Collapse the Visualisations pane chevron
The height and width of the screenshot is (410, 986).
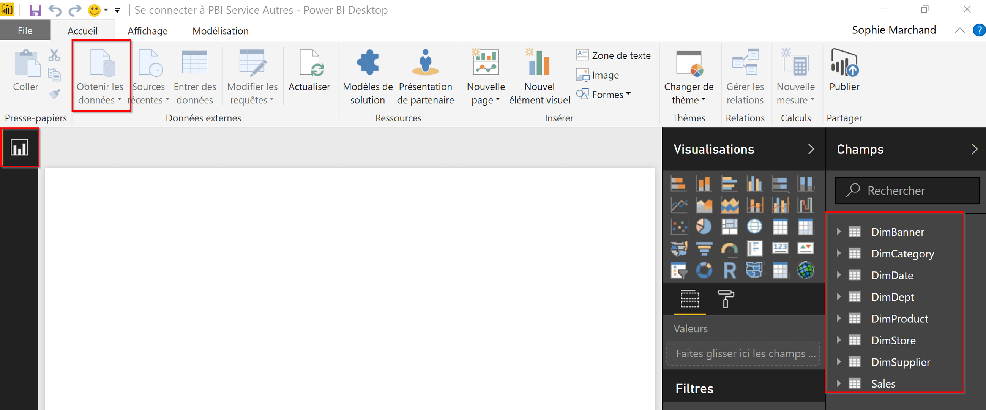pyautogui.click(x=811, y=149)
